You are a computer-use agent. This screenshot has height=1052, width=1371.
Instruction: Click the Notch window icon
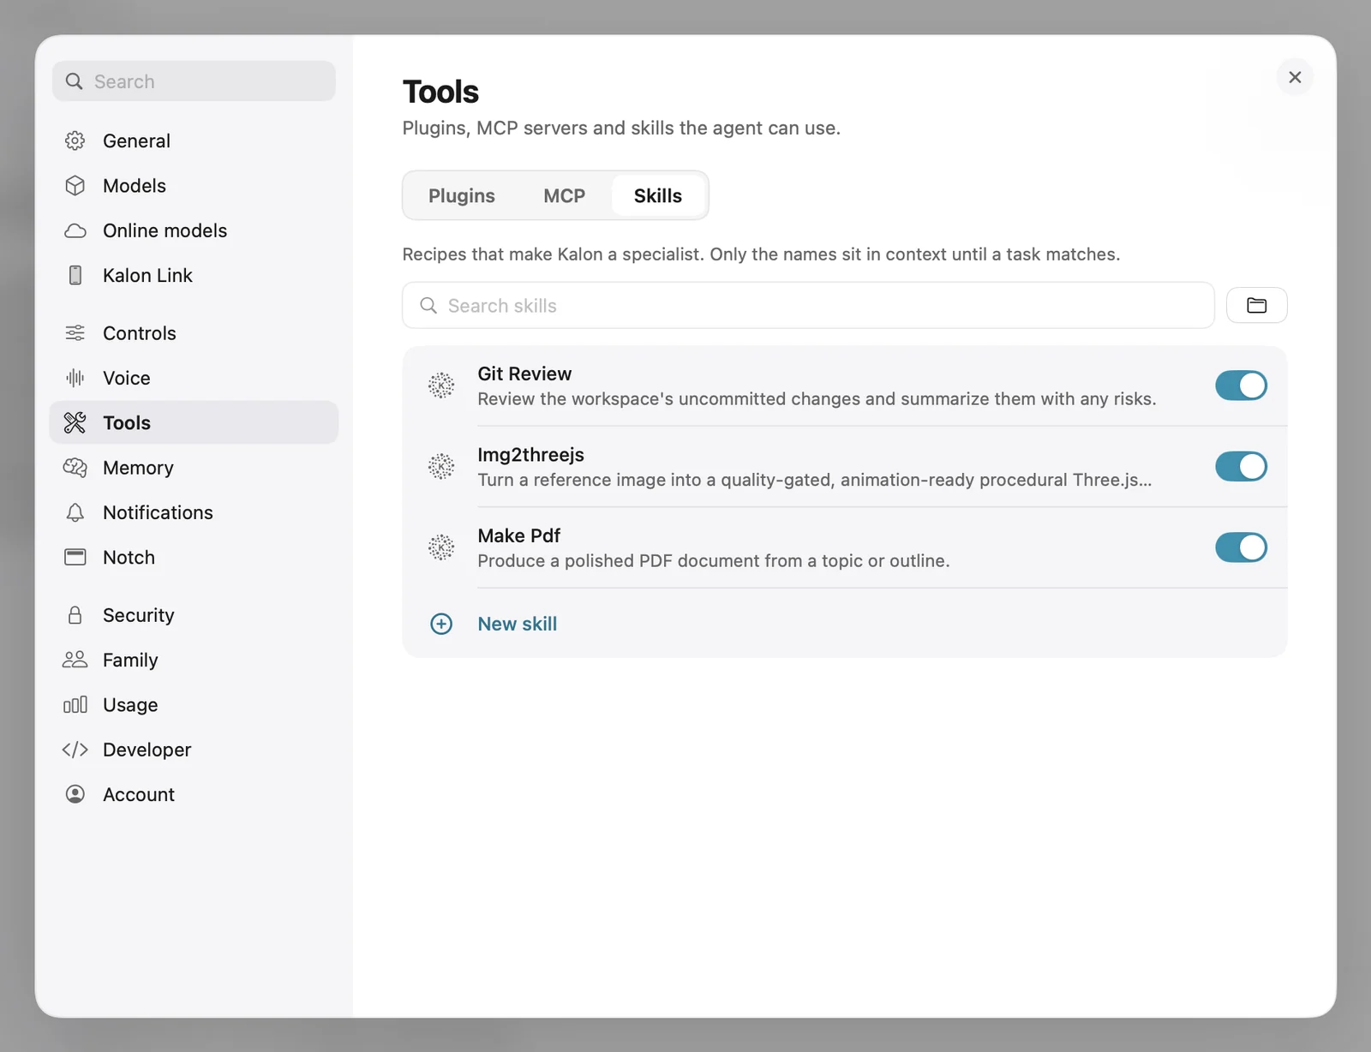(x=75, y=557)
